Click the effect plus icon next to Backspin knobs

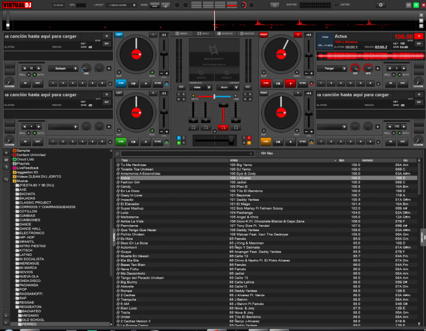pyautogui.click(x=108, y=68)
